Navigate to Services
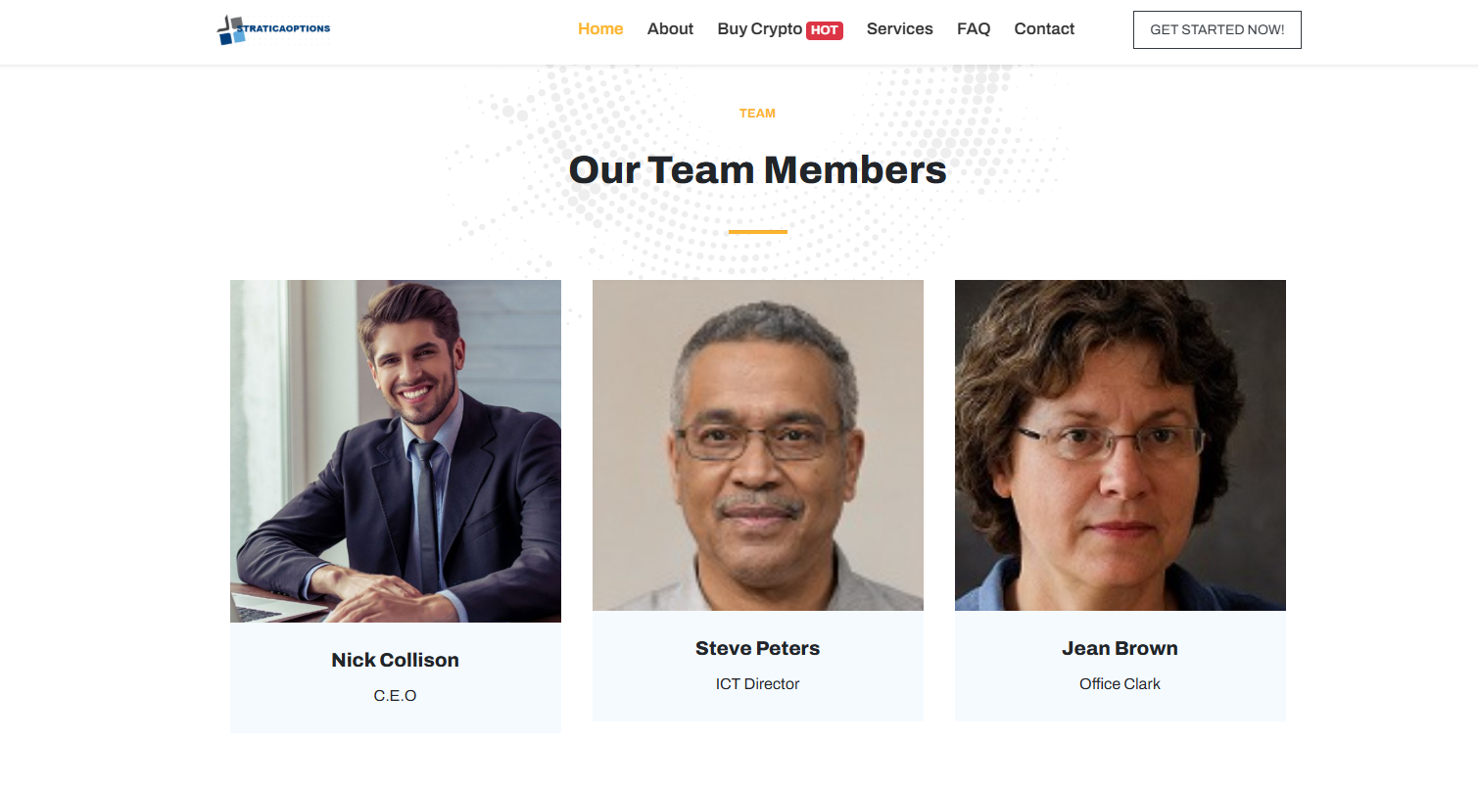1478x788 pixels. 899,29
